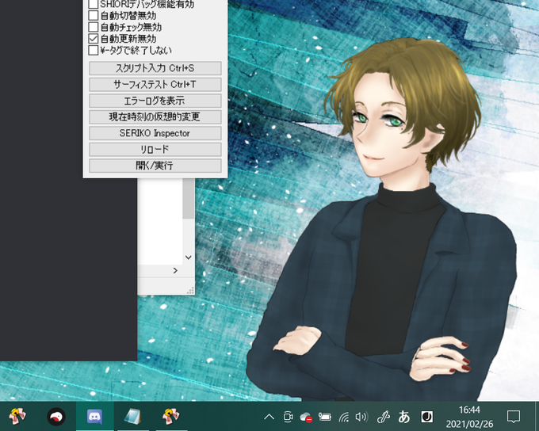Click the horizontal scrollbar right arrow
The image size is (539, 431).
coord(175,270)
